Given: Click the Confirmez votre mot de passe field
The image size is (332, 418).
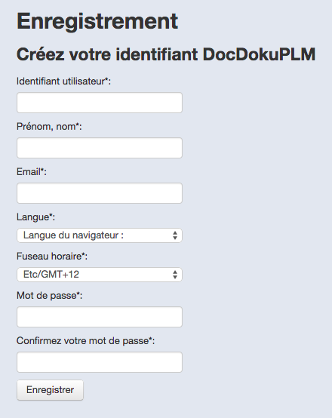Looking at the screenshot, I should [x=100, y=362].
